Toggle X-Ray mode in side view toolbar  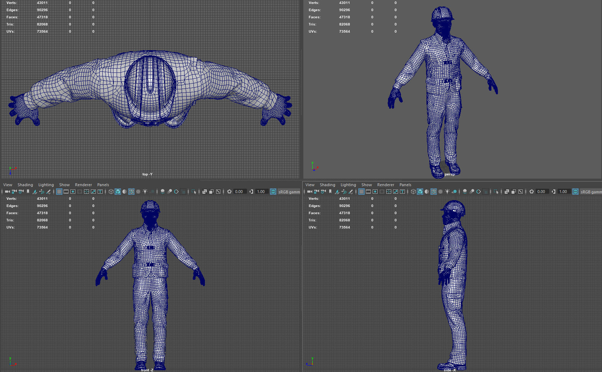(507, 192)
